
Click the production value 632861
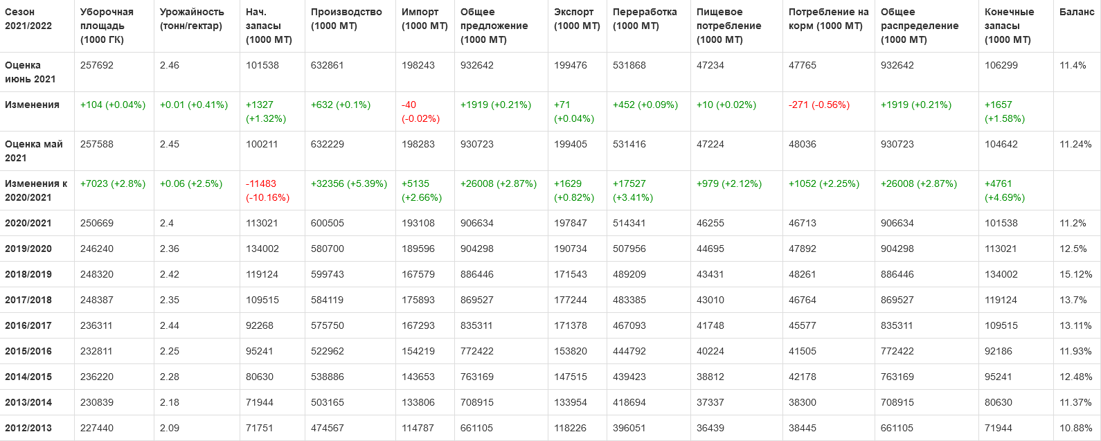coord(327,65)
